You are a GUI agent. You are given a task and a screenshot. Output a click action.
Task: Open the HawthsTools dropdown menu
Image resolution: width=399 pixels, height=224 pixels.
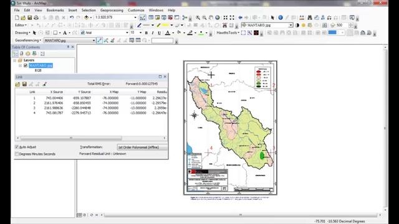click(228, 33)
